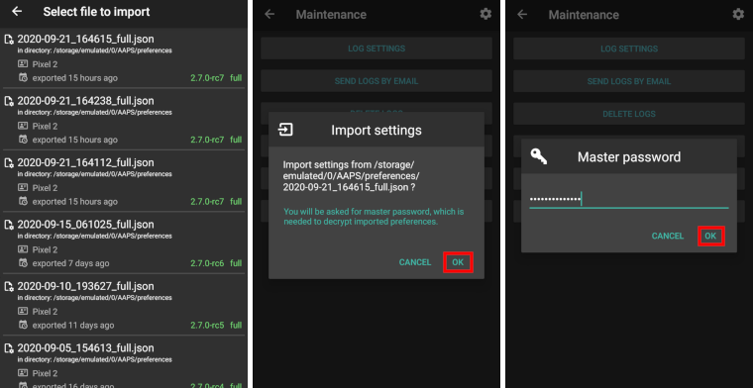Confirm OK in Master password dialog

(710, 236)
